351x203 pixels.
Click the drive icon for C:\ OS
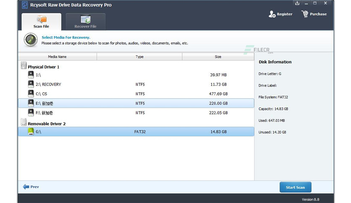31,94
